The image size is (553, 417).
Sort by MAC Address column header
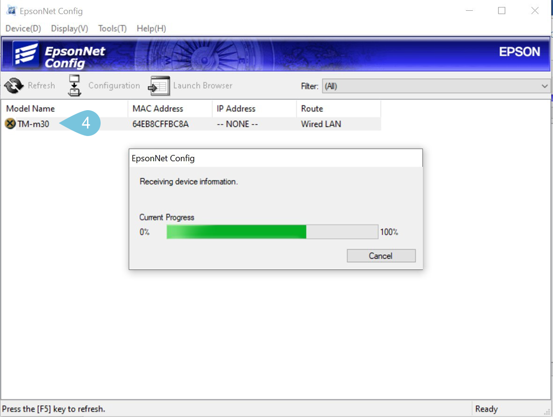[x=158, y=109]
